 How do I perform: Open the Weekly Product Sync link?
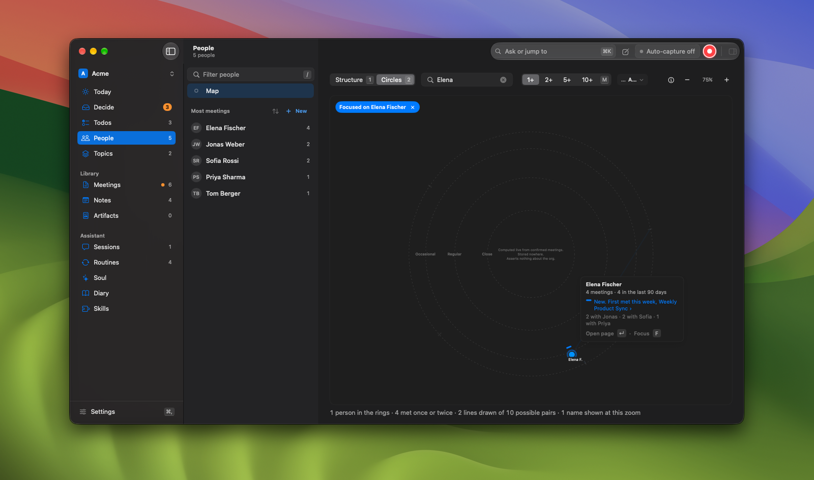coord(635,305)
